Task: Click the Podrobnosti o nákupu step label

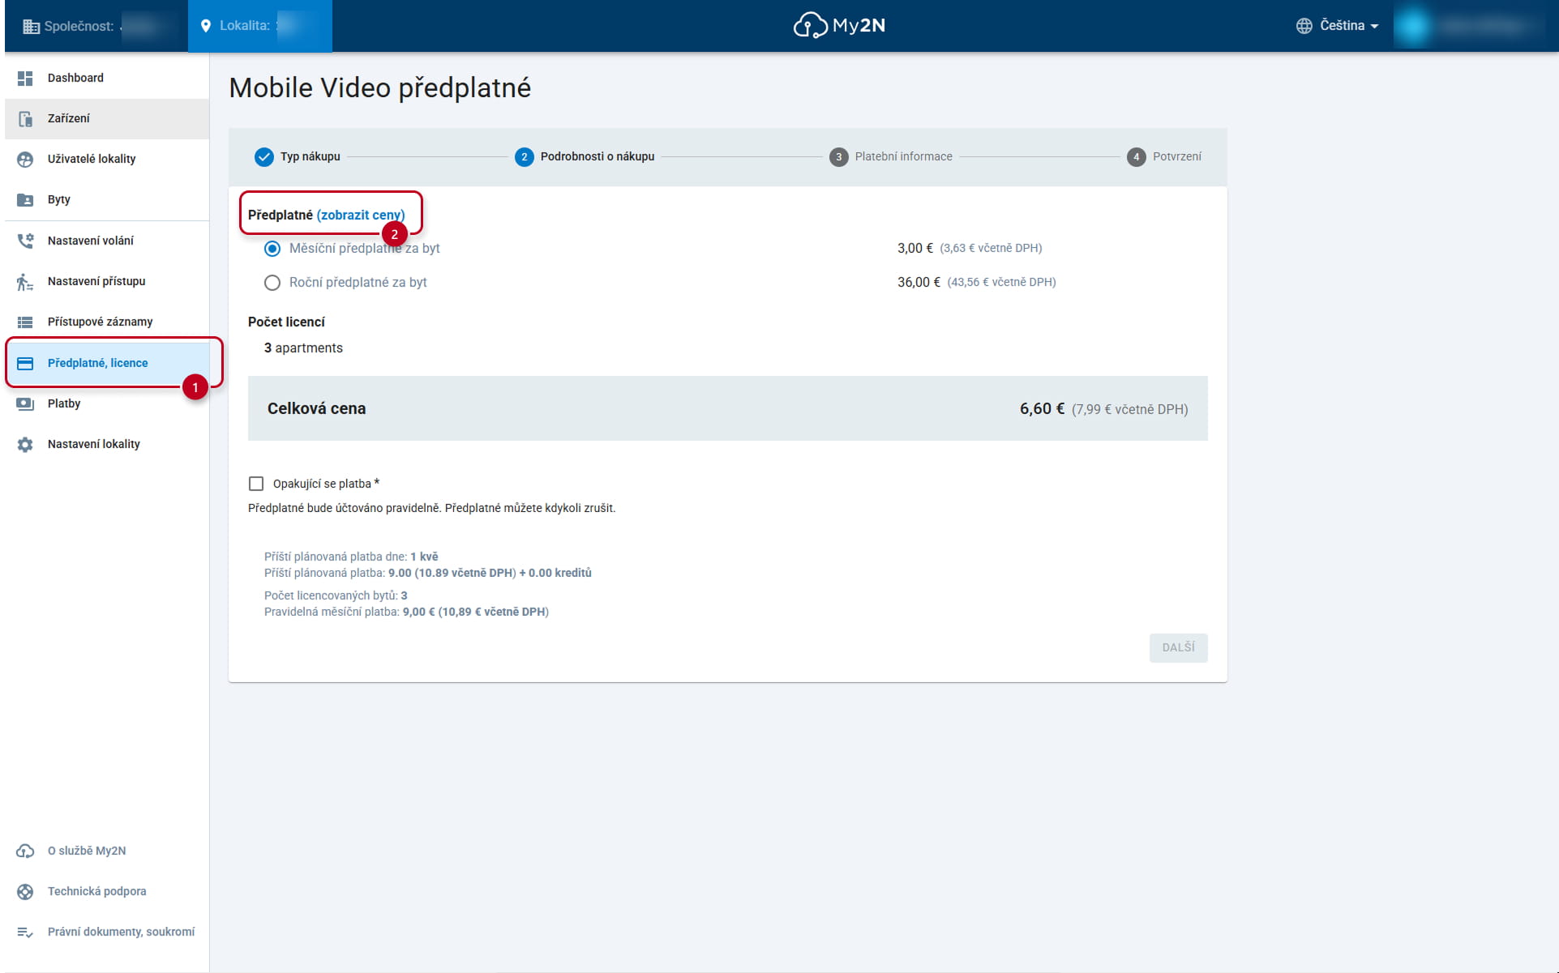Action: pyautogui.click(x=597, y=156)
